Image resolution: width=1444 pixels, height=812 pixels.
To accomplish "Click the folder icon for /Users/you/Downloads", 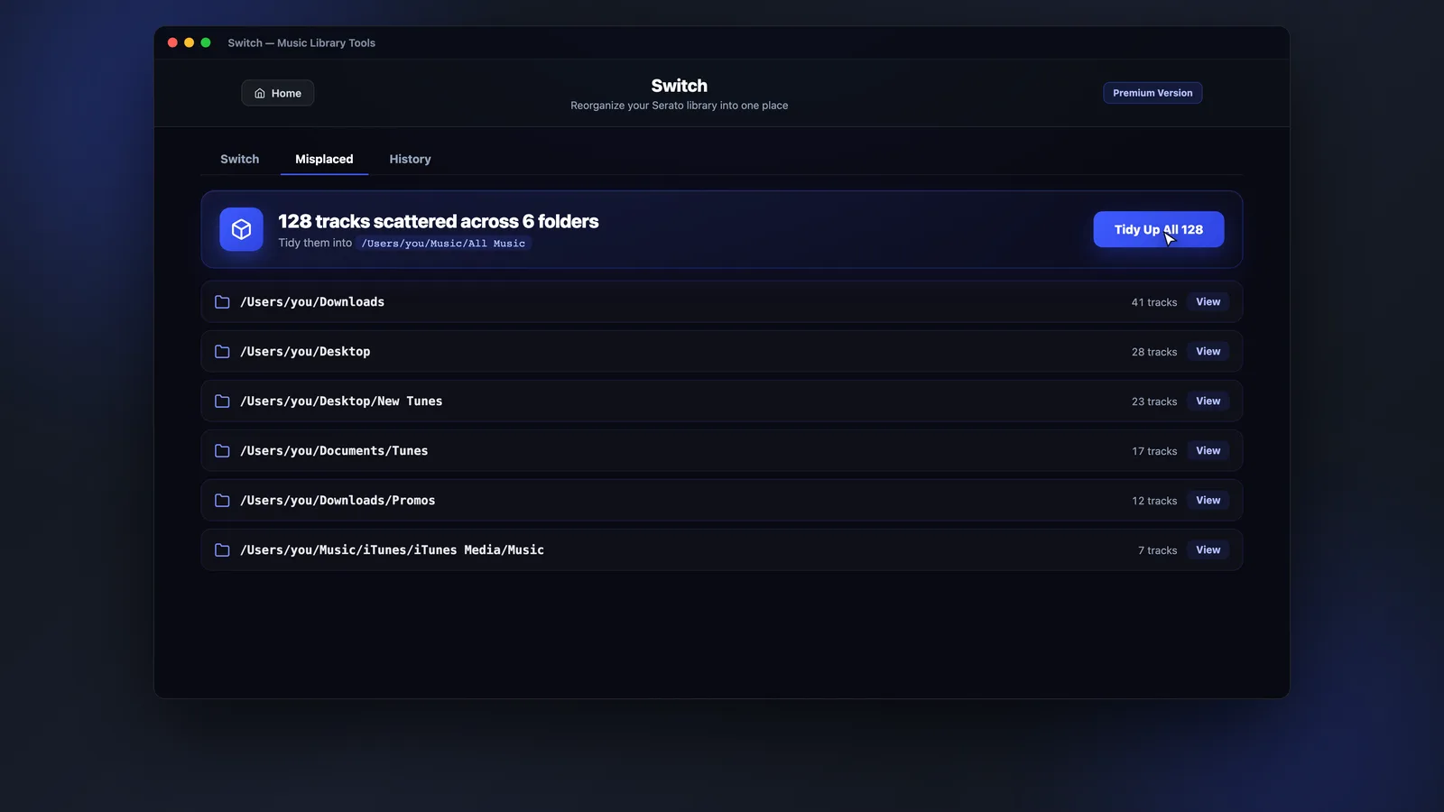I will tap(222, 302).
